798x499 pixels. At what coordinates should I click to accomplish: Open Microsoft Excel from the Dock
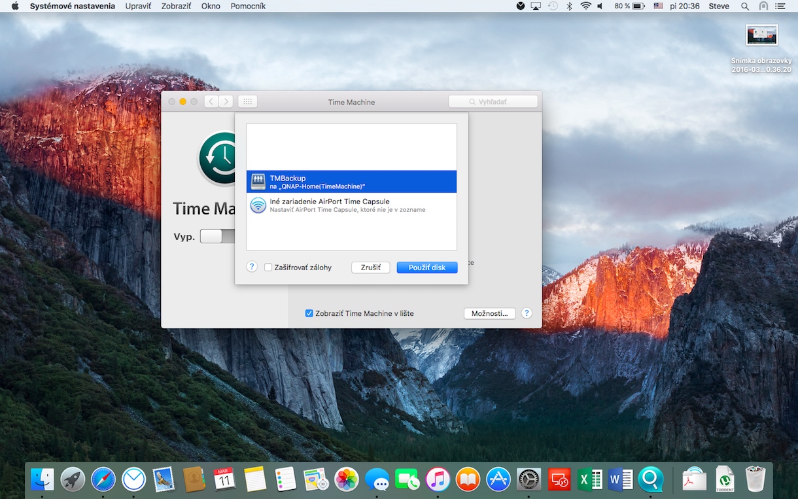[590, 479]
